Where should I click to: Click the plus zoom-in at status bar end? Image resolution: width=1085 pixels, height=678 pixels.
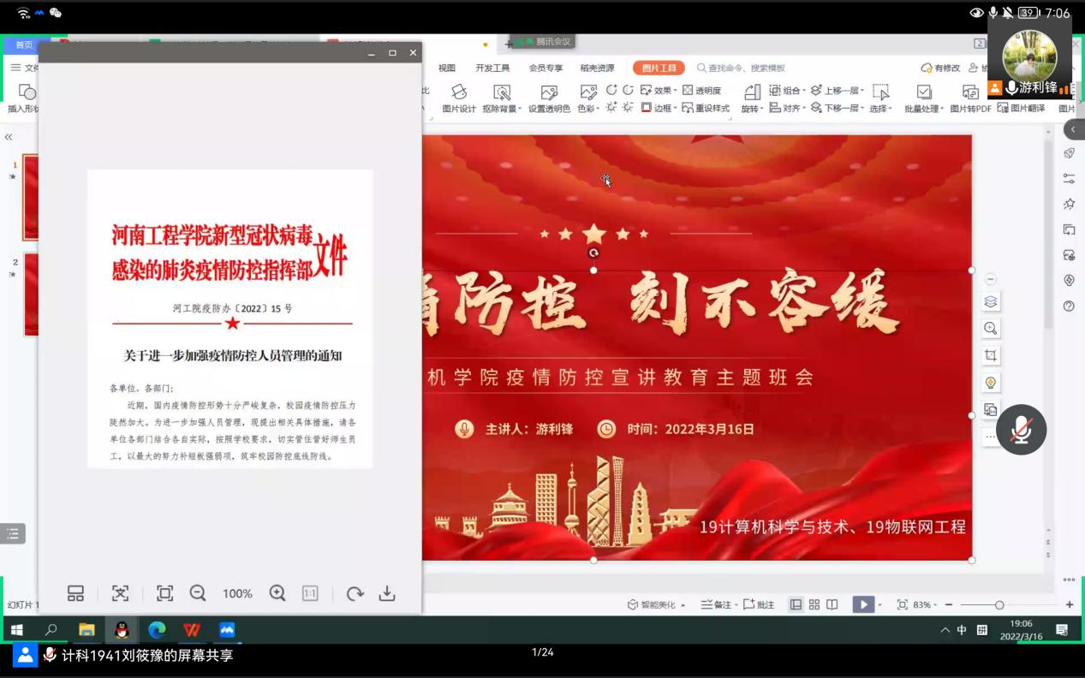point(1070,604)
